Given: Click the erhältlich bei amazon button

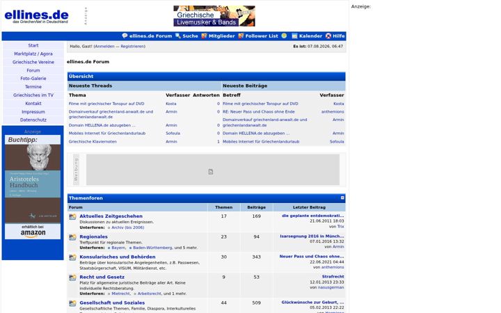Looking at the screenshot, I should click(x=33, y=231).
